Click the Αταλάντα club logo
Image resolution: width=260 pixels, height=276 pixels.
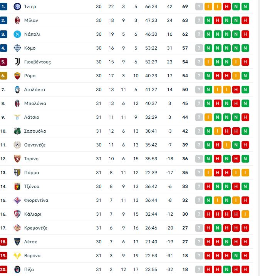(17, 90)
